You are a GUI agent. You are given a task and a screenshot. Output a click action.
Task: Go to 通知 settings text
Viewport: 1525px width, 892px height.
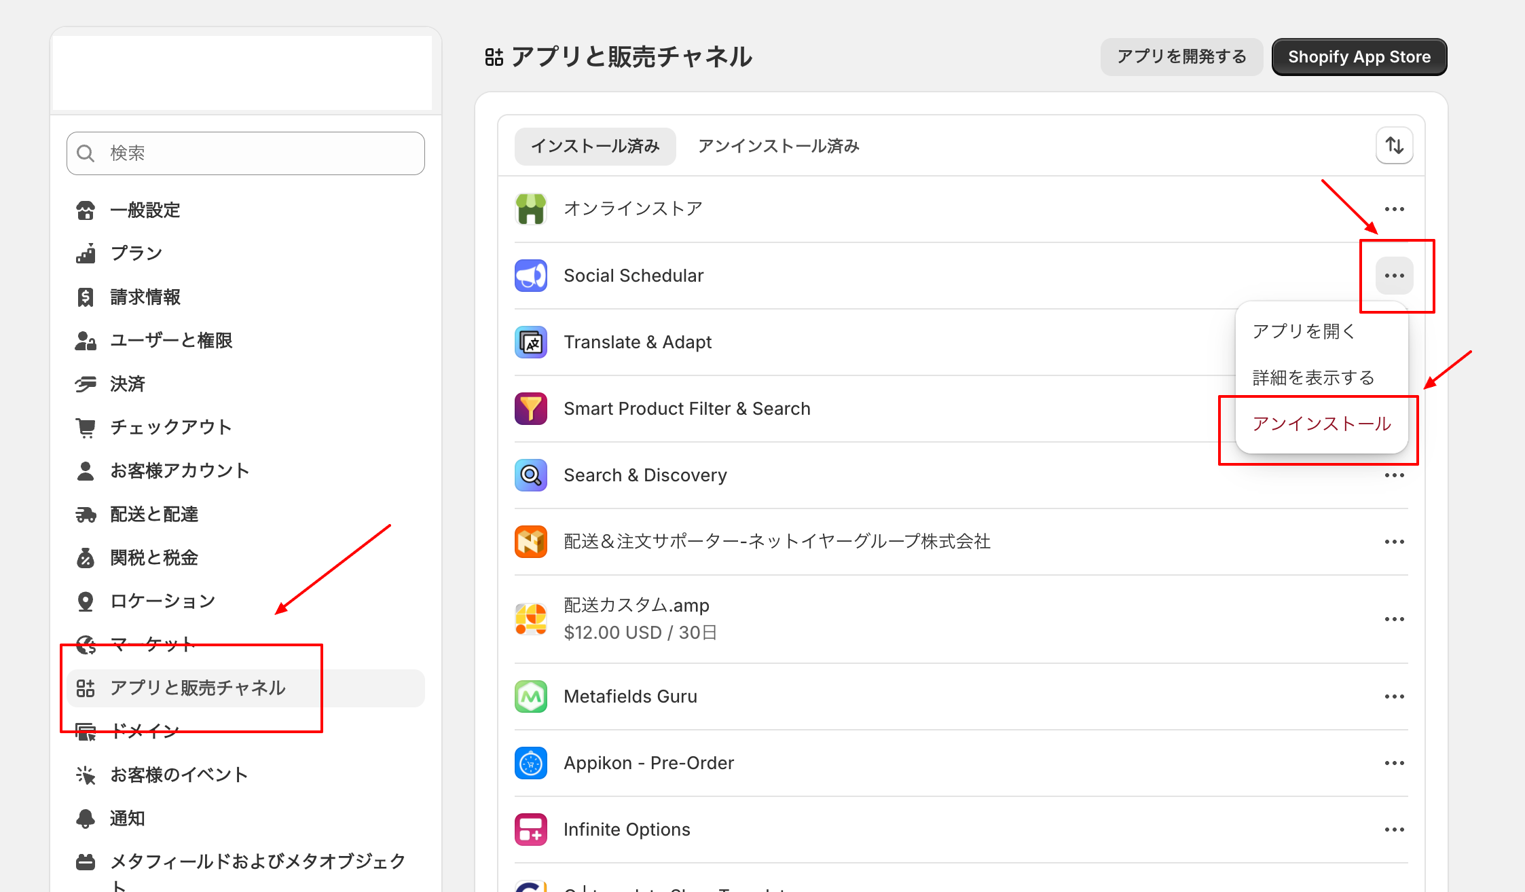coord(128,819)
